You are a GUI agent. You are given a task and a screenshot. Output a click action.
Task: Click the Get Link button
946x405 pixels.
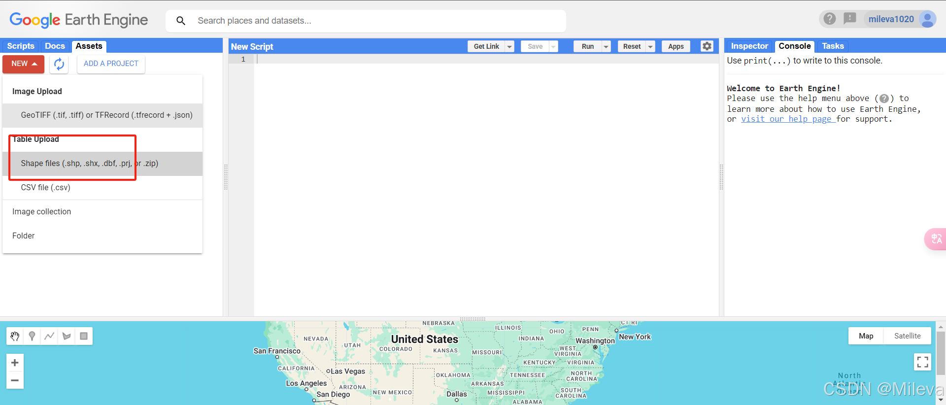pos(486,46)
